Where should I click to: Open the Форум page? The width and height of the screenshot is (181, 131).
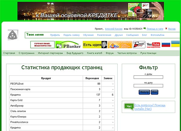110,53
